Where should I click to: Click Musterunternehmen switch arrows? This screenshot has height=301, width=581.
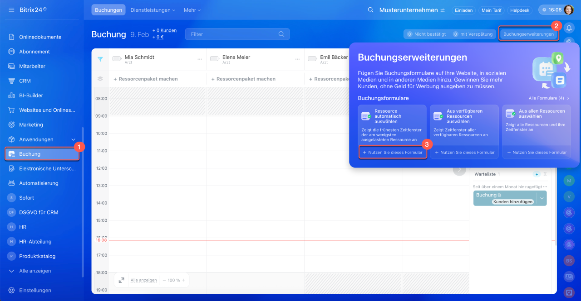[443, 10]
